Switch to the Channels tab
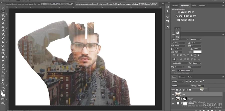This screenshot has height=111, width=225. [182, 77]
